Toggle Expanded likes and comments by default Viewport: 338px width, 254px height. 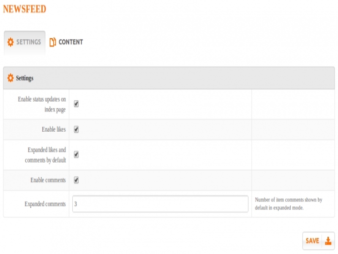coord(76,155)
